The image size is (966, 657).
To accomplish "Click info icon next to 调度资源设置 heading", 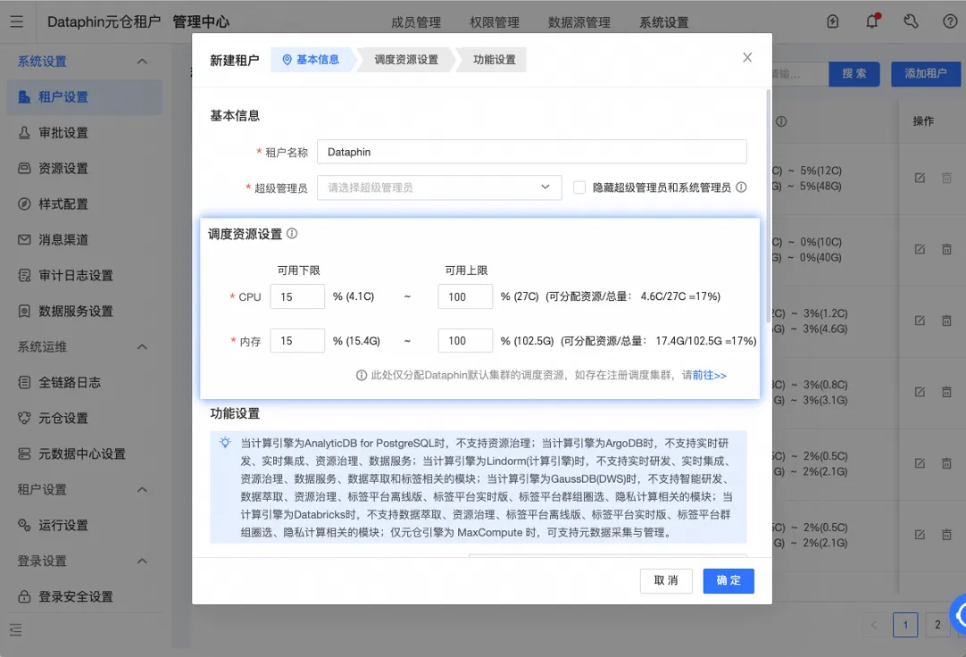I will (x=292, y=233).
